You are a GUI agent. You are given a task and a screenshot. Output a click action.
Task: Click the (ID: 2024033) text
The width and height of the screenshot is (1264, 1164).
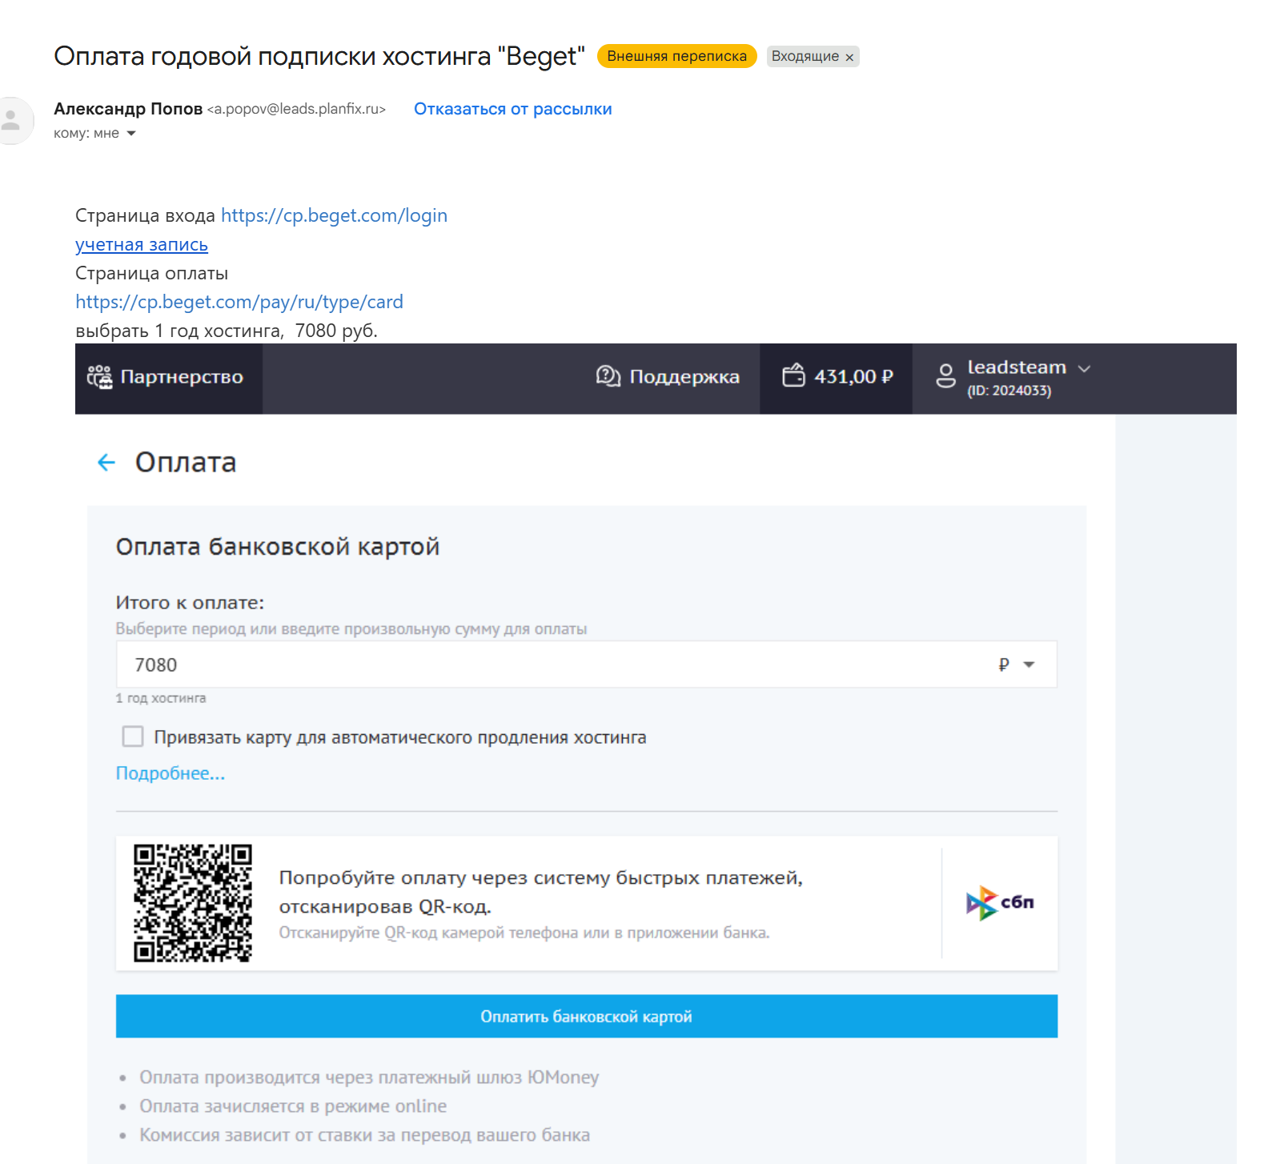[x=1009, y=391]
